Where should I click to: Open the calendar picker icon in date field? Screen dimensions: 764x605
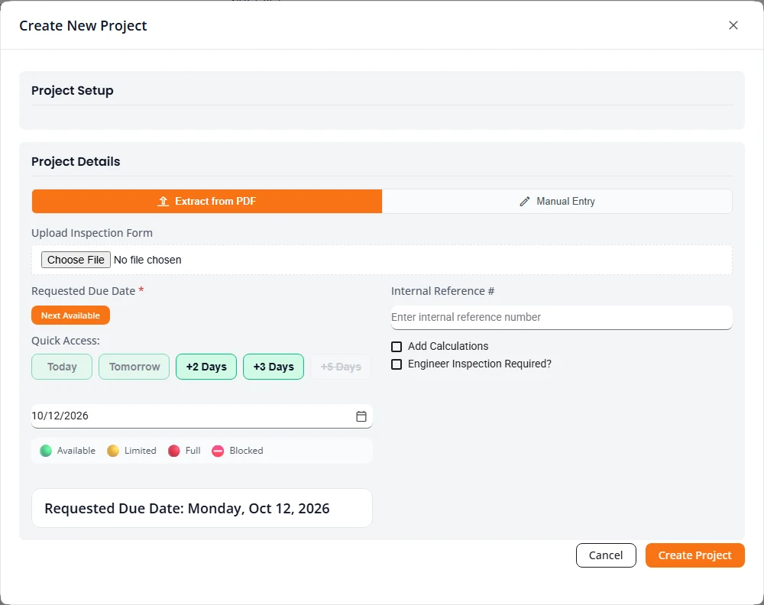point(361,416)
